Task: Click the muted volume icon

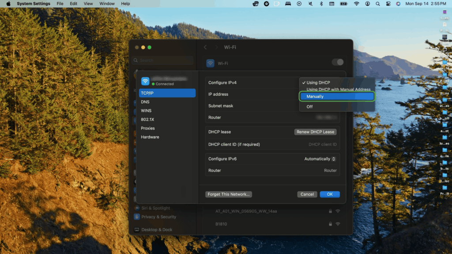Action: click(310, 4)
